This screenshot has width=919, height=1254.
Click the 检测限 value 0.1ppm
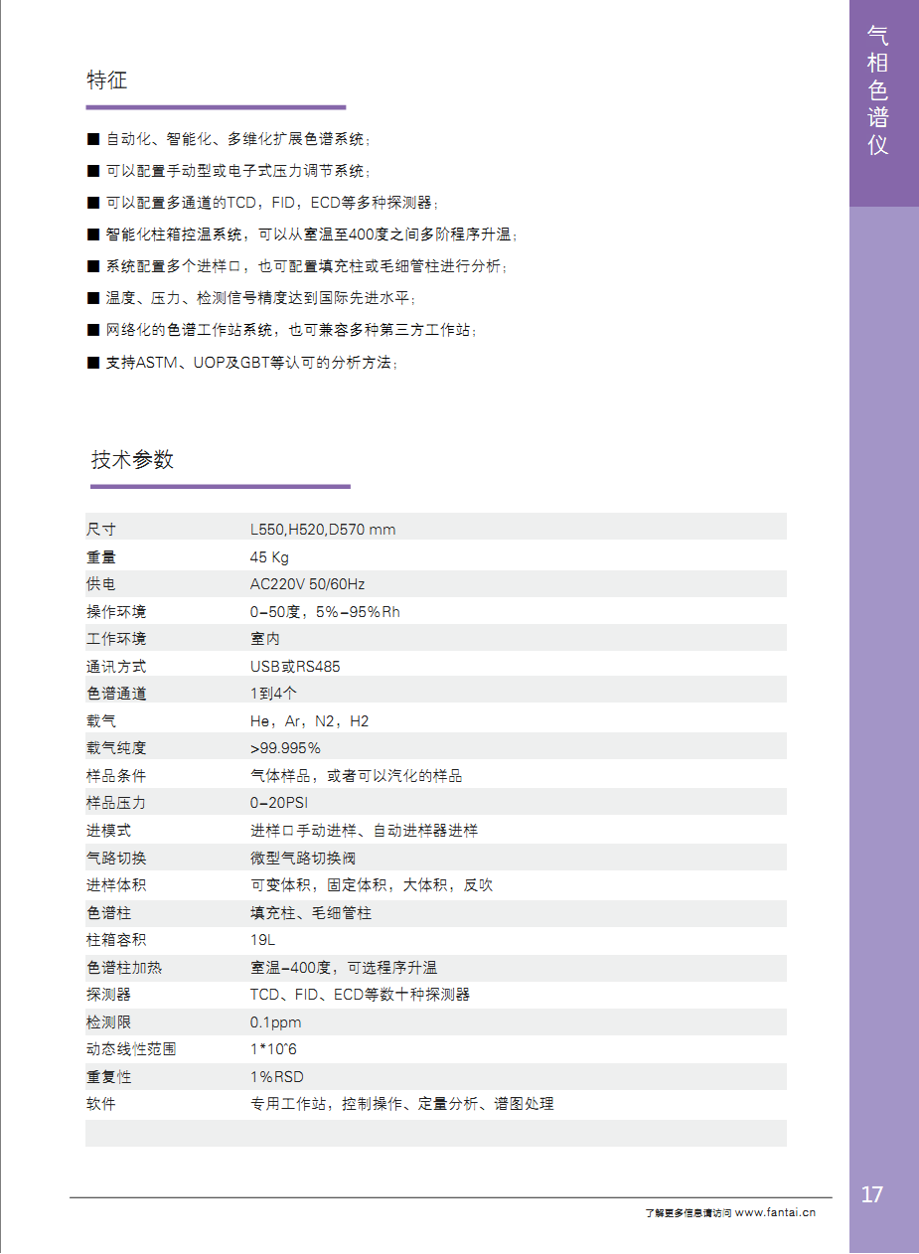click(275, 1022)
